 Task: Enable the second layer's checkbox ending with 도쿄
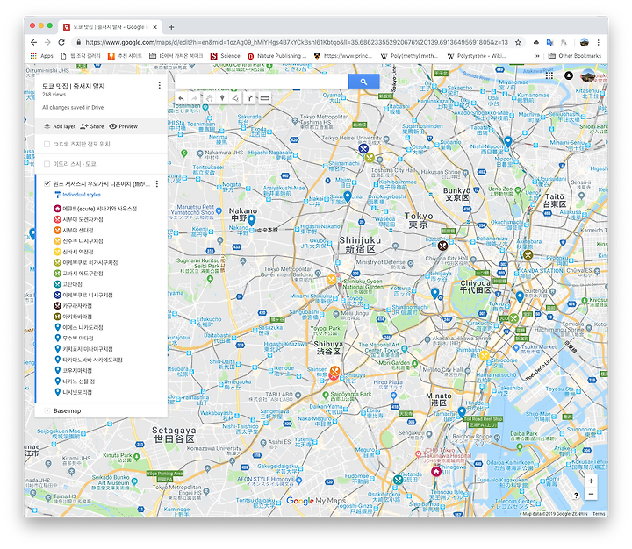click(47, 164)
